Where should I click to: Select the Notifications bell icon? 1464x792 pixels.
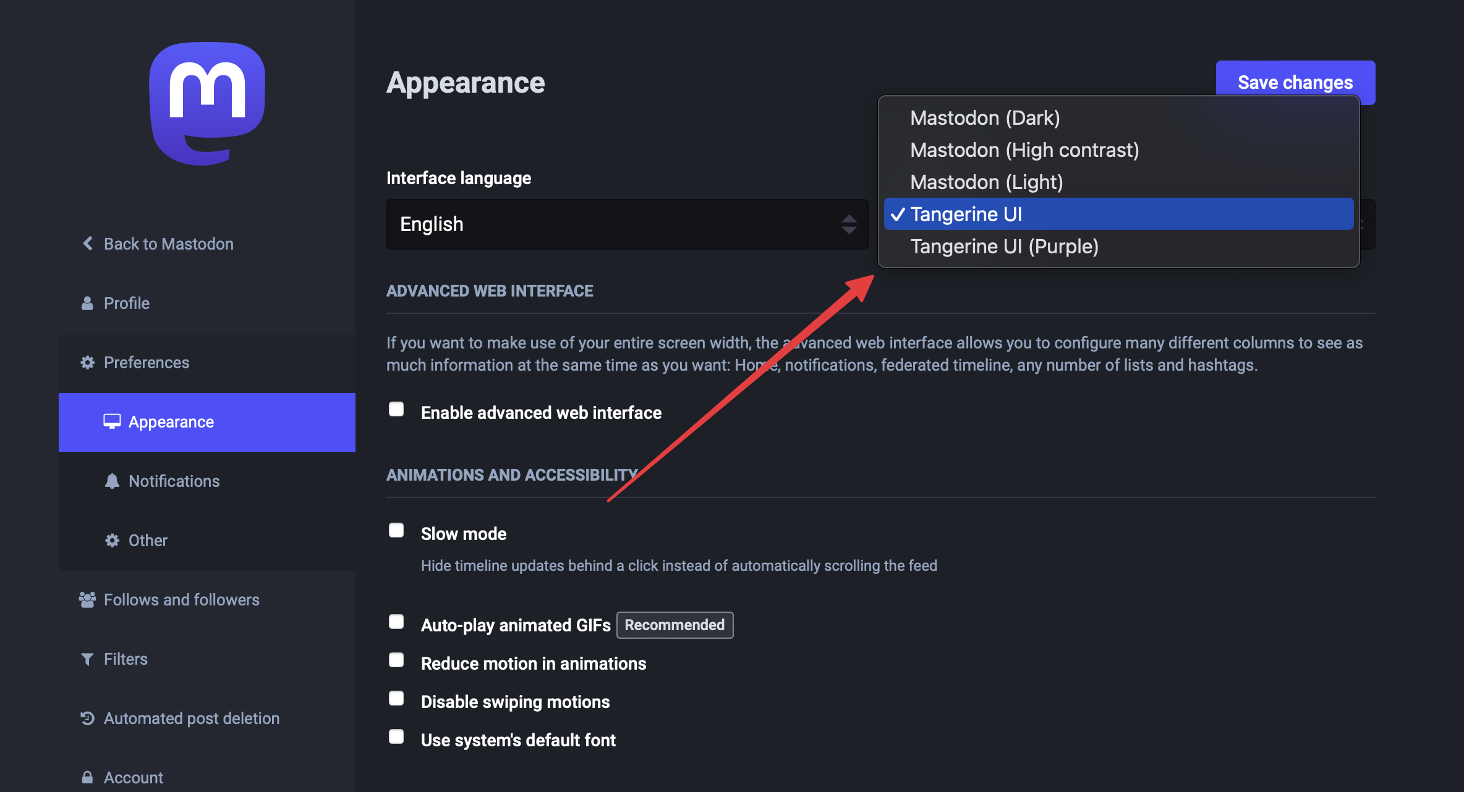tap(112, 481)
